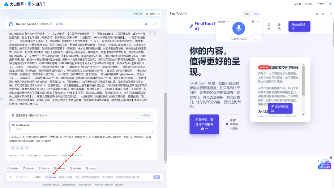Click the send message arrow button

click(x=156, y=177)
